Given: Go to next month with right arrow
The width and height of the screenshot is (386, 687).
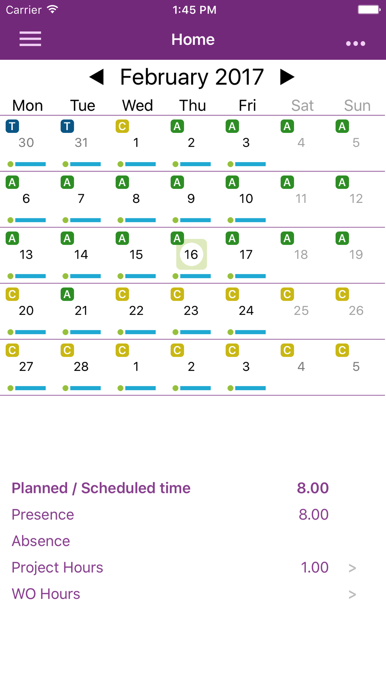Looking at the screenshot, I should pos(287,77).
